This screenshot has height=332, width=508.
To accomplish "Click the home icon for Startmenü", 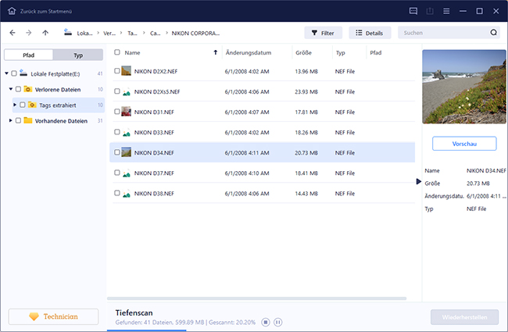I will coord(12,11).
